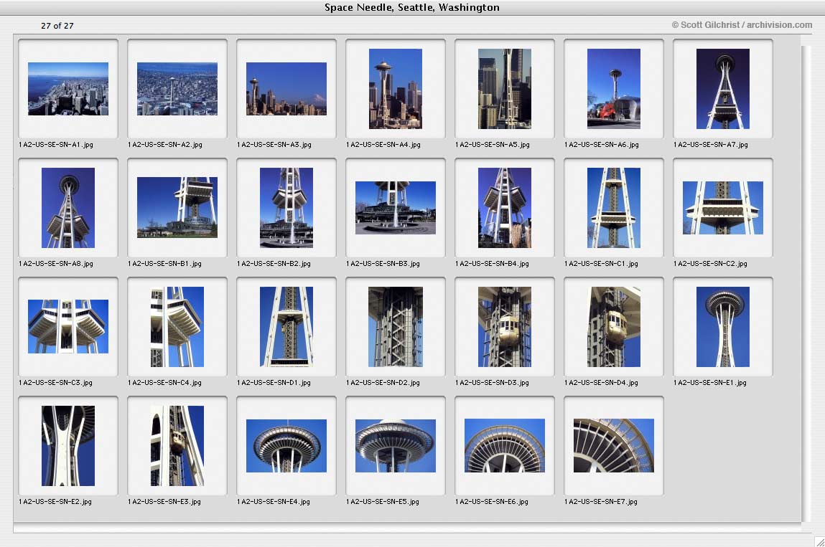Select the thumbnail for SN-A8.jpg
The image size is (825, 547).
pos(68,208)
